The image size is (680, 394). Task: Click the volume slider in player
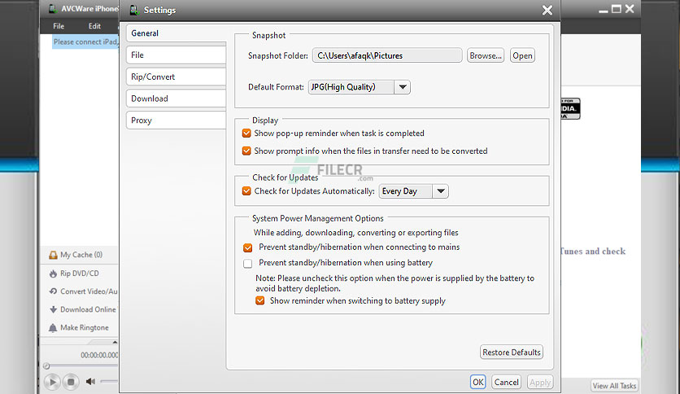[x=109, y=382]
